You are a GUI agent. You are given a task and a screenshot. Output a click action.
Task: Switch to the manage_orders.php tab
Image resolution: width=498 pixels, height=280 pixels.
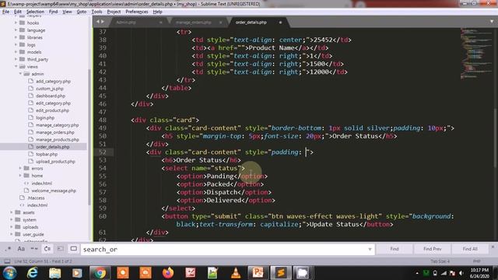194,23
